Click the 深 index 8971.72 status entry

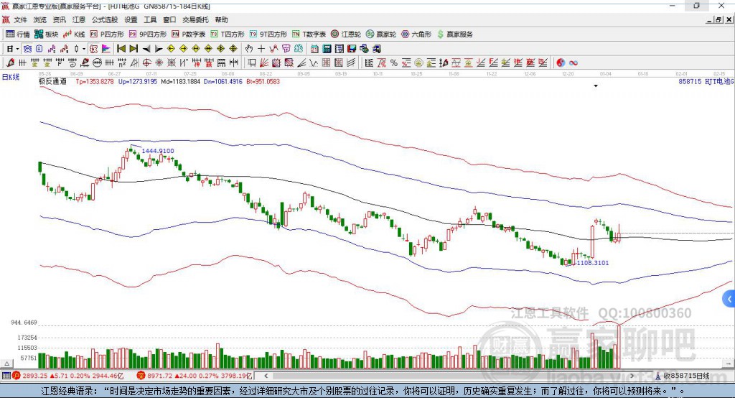coord(195,376)
